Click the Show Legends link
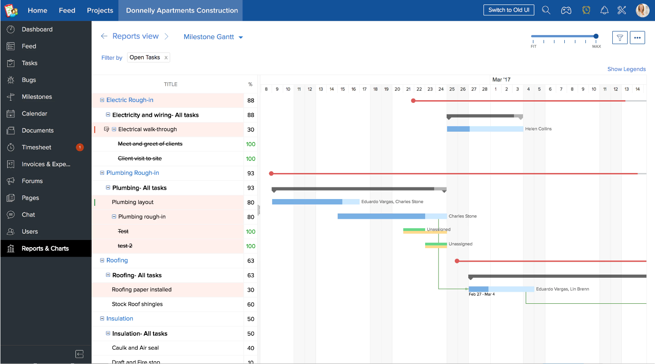This screenshot has height=364, width=655. click(x=626, y=69)
